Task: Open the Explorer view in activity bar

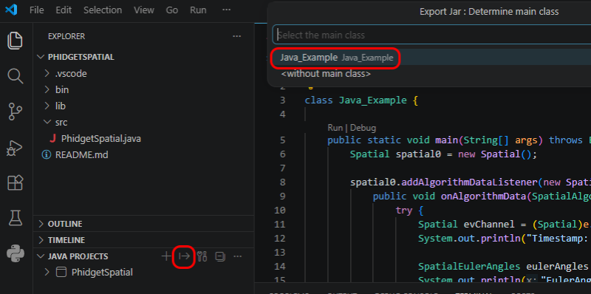Action: (x=16, y=41)
